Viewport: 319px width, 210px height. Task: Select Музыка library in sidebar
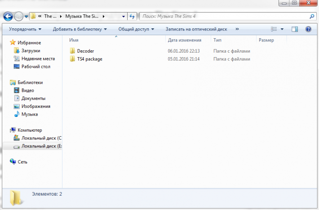[30, 114]
